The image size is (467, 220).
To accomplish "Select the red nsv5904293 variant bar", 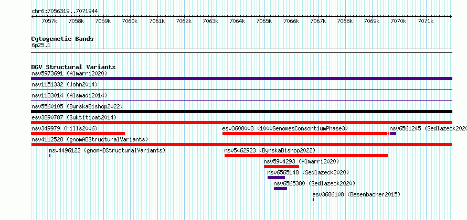I will (281, 167).
